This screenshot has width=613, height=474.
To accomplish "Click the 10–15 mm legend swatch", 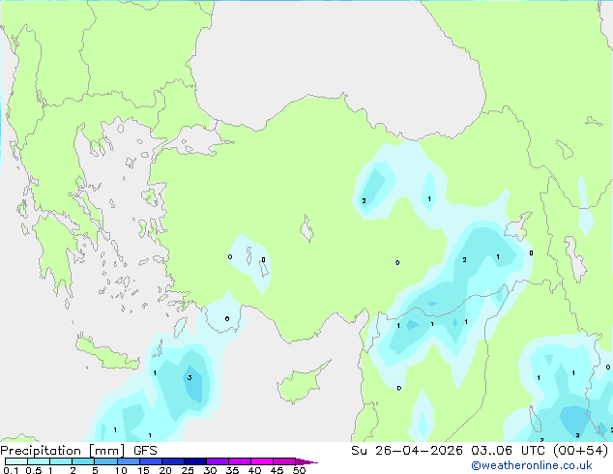I will pos(128,461).
